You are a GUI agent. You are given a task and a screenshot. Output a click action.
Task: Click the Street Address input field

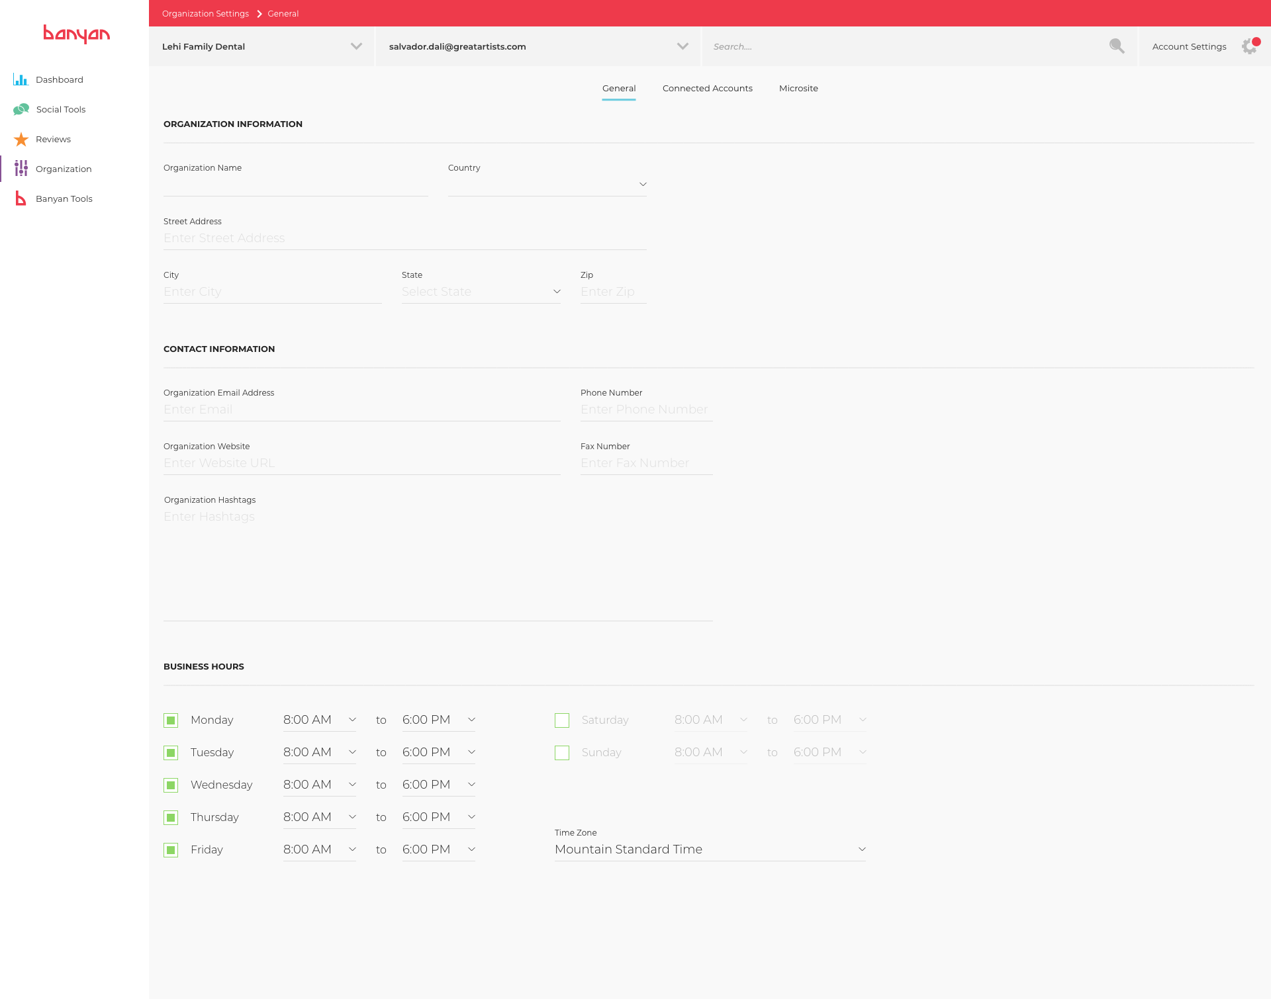point(404,238)
